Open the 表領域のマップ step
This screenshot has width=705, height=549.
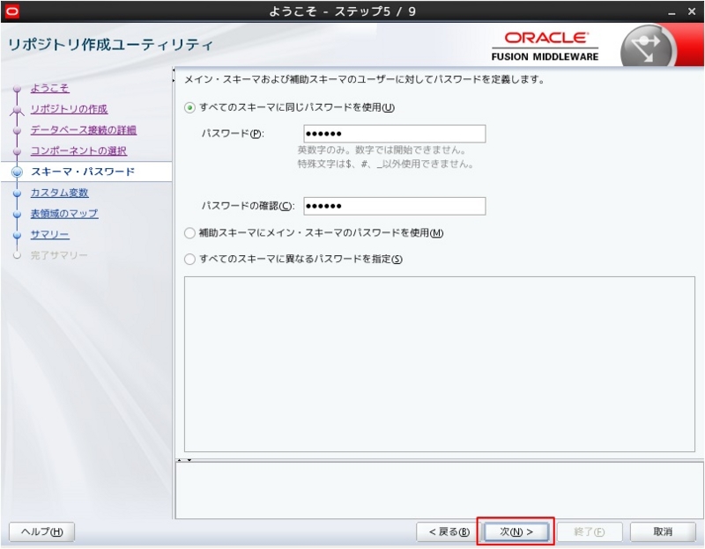[64, 214]
